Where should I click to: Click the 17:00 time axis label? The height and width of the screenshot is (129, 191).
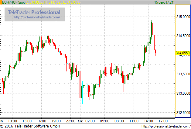click(163, 121)
